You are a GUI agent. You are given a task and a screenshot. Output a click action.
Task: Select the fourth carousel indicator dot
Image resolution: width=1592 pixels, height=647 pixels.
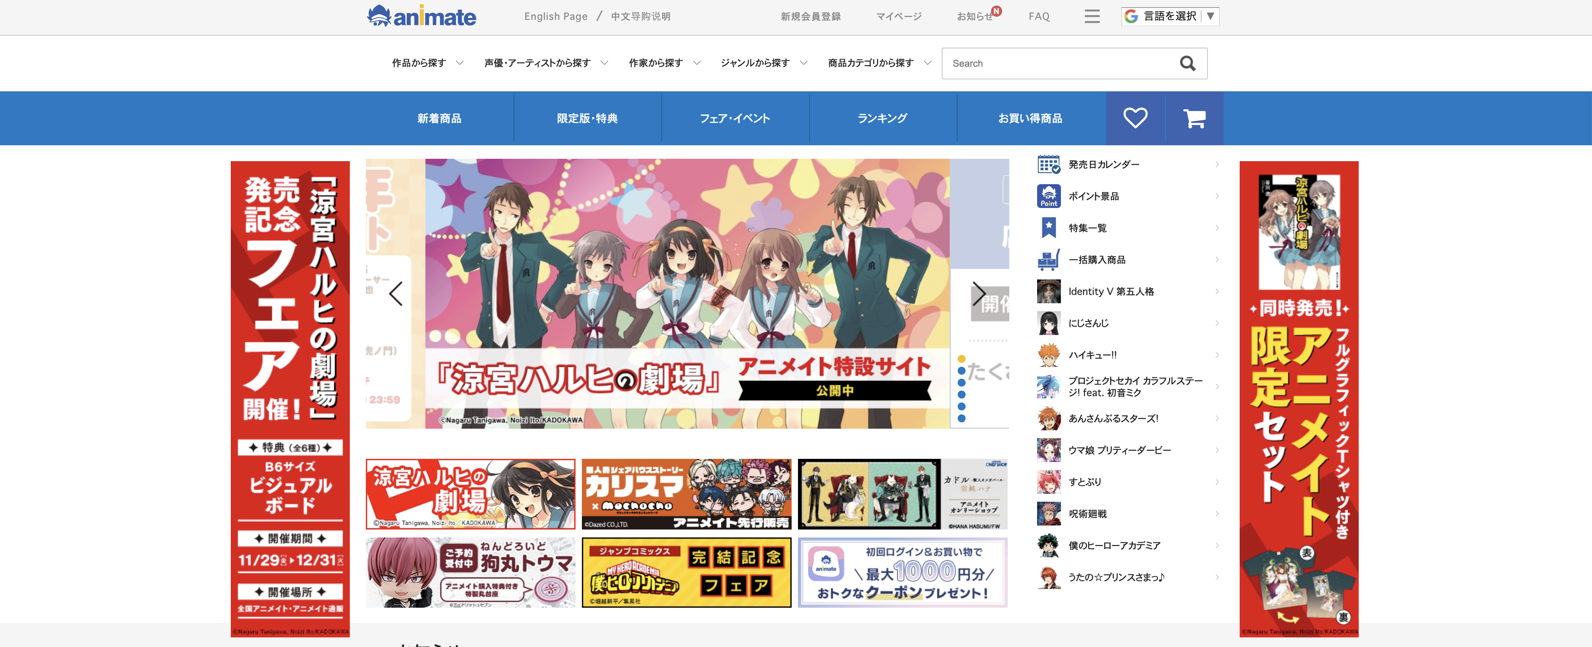(x=961, y=395)
